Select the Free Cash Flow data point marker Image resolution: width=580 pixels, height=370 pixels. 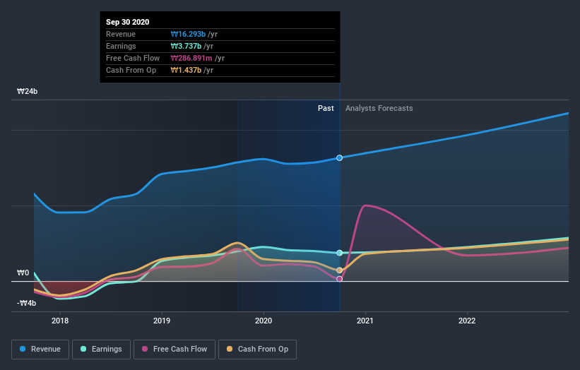[x=340, y=279]
